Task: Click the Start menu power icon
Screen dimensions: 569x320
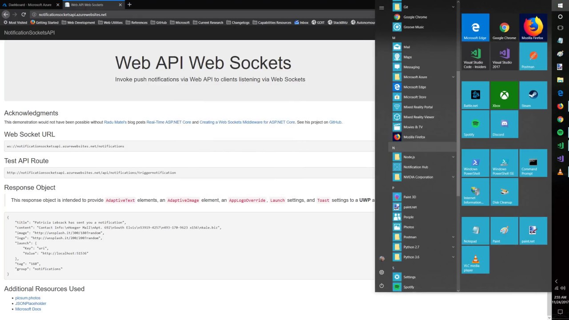Action: click(381, 286)
